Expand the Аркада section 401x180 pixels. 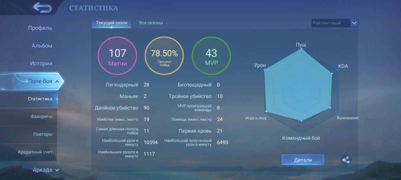(x=57, y=170)
